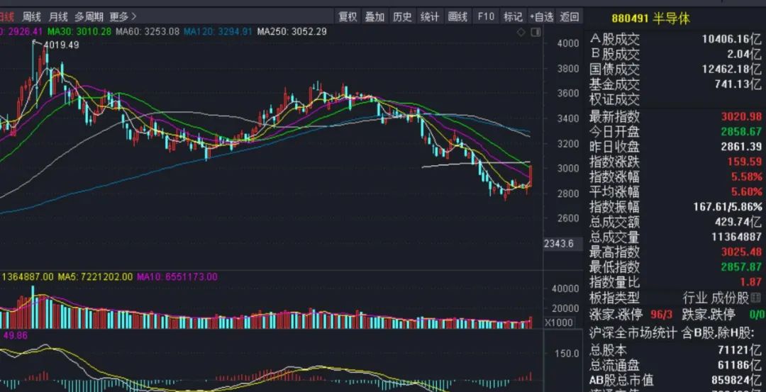Viewport: 766px width, 392px height.
Task: Click the 返回 back button
Action: click(570, 17)
